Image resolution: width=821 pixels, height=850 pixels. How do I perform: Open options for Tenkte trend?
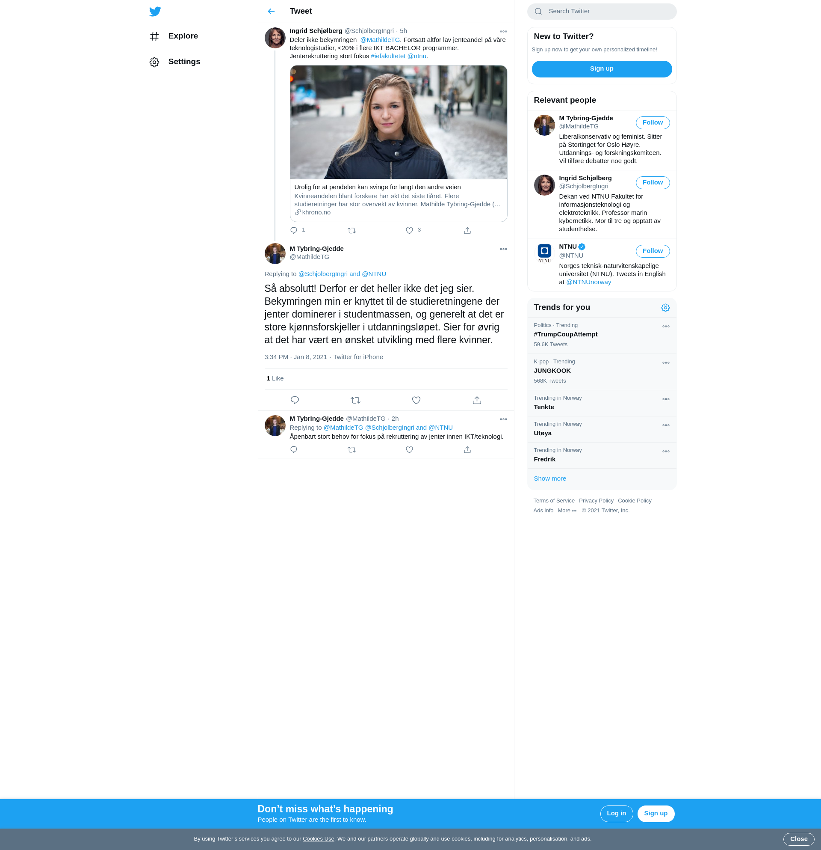click(x=665, y=399)
